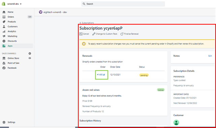Click the Shopify bag logo
The image size is (216, 128).
3,4
